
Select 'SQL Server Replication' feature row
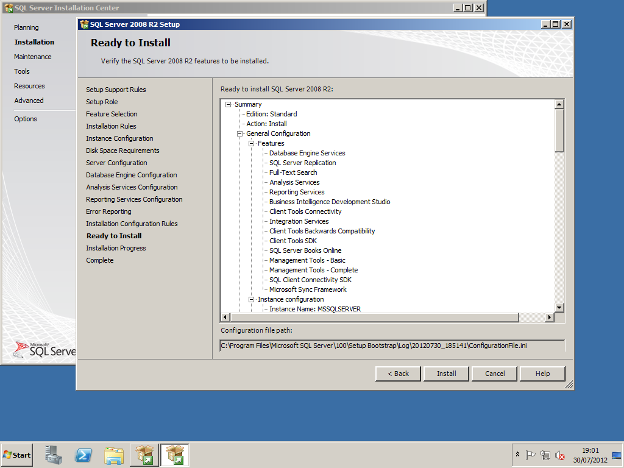pyautogui.click(x=302, y=163)
